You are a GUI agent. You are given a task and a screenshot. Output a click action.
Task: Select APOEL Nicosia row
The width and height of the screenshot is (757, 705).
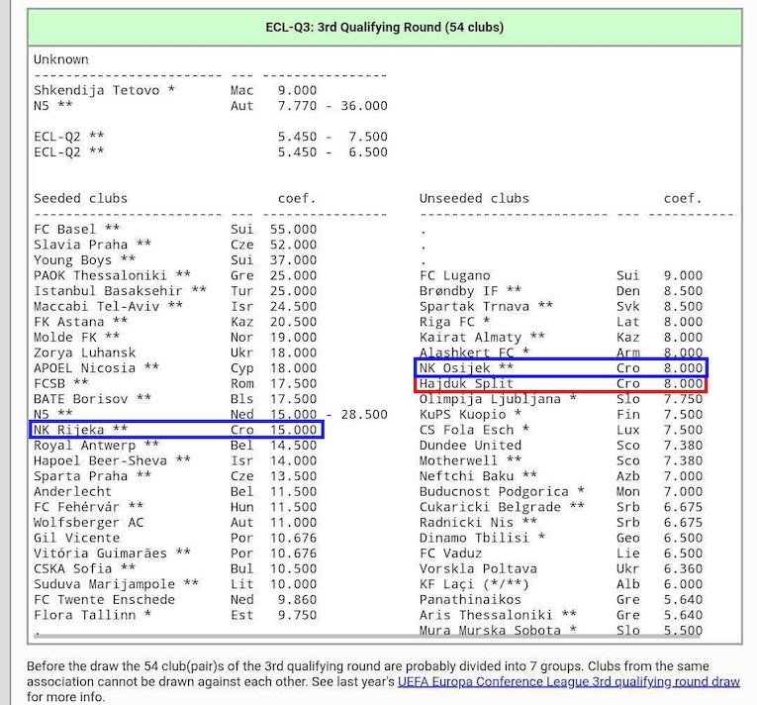tap(175, 368)
